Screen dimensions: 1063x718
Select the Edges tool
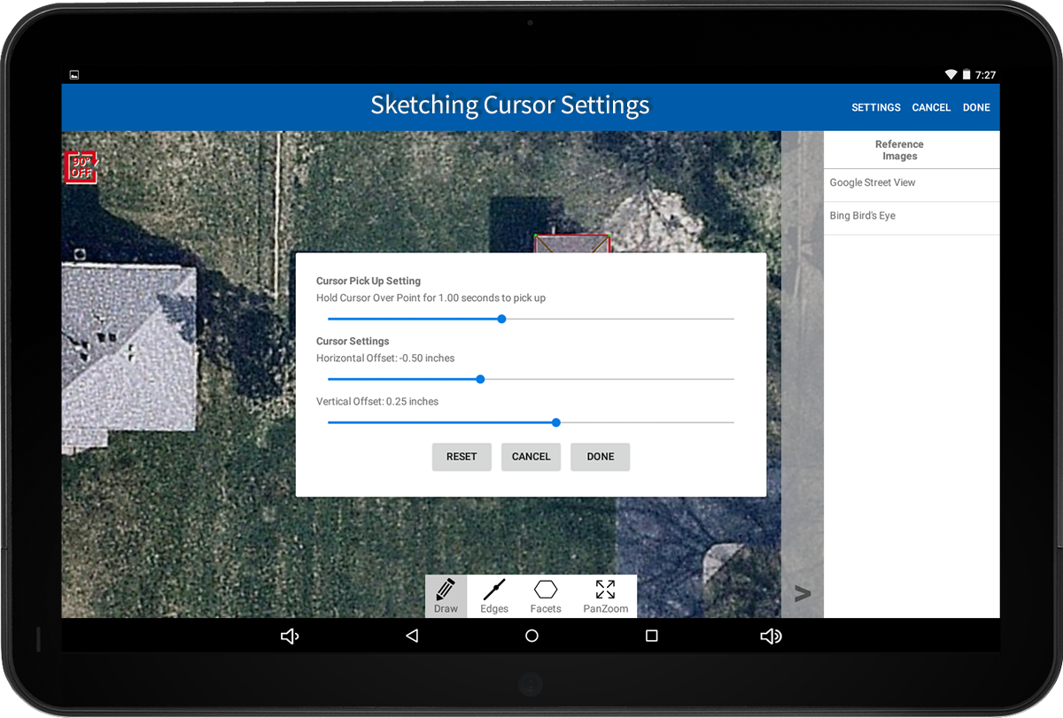coord(494,596)
